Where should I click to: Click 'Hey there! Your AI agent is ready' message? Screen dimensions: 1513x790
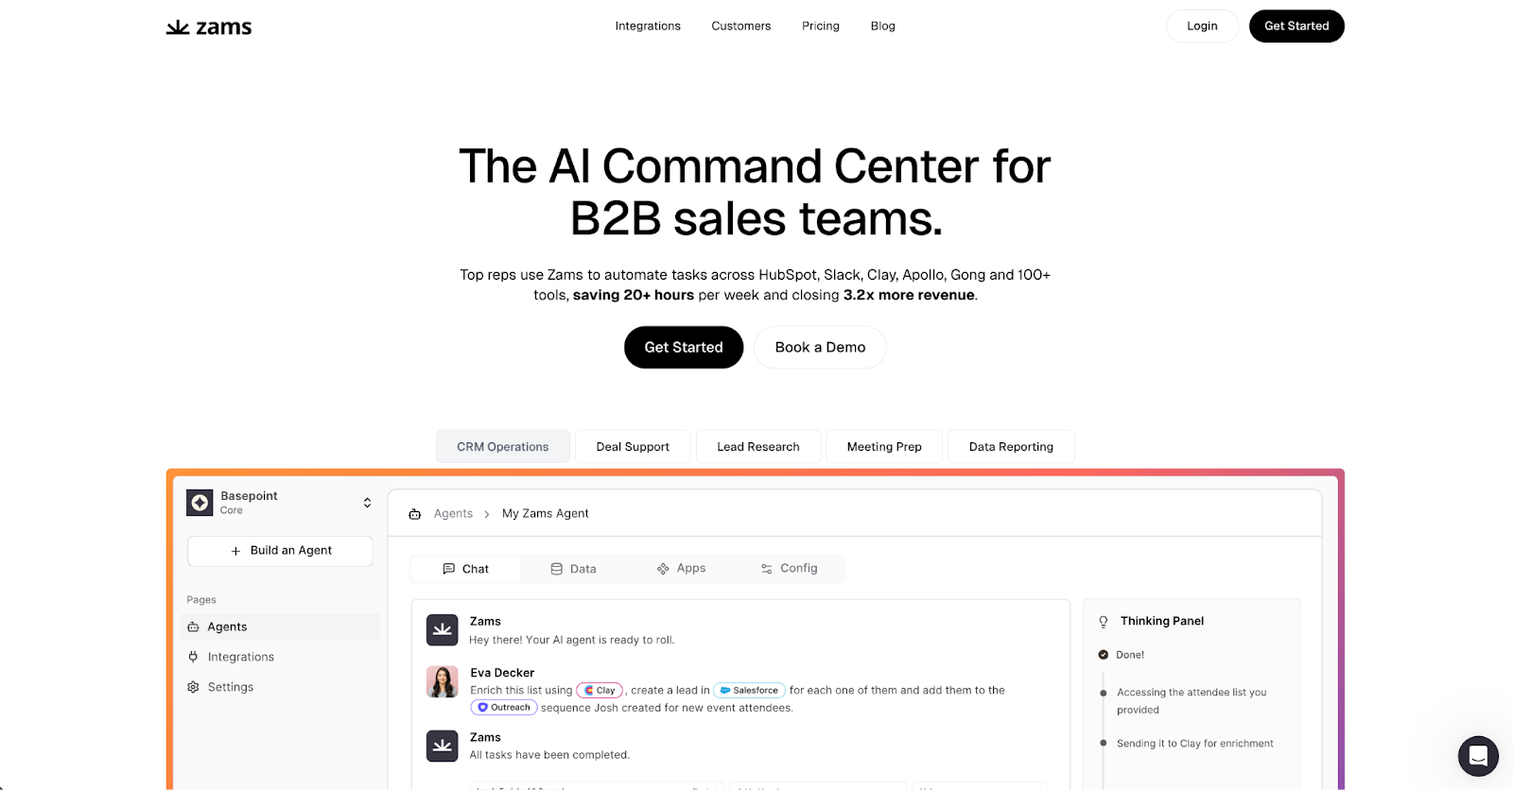pyautogui.click(x=572, y=640)
